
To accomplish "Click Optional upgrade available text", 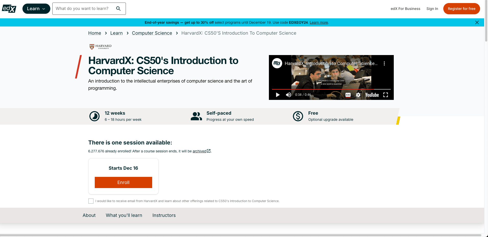I will coord(331,120).
